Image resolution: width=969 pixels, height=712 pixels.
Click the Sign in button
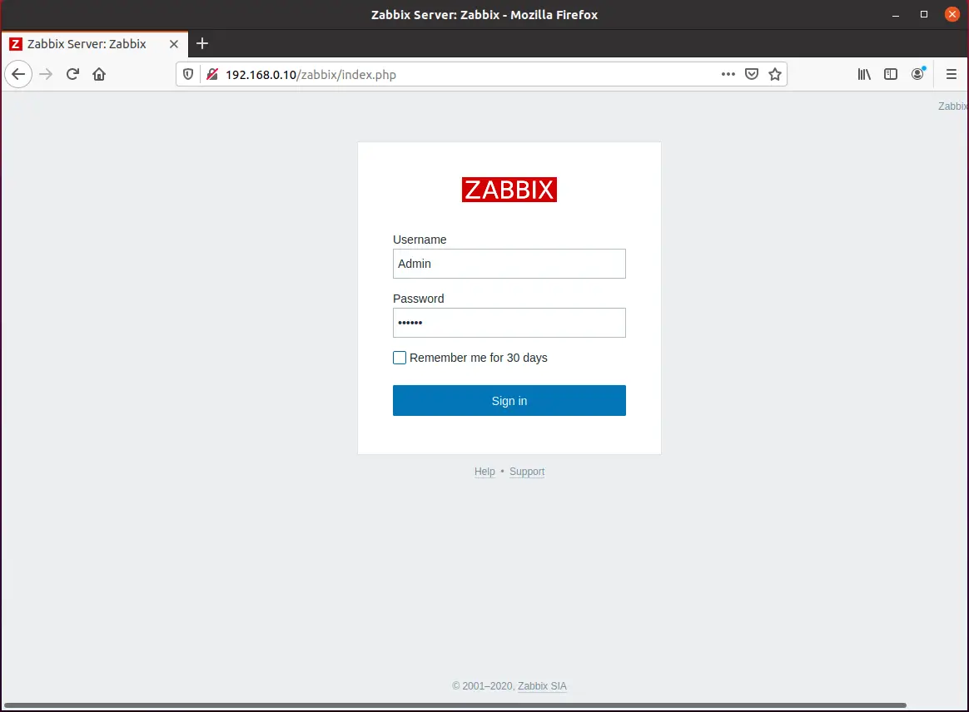(509, 401)
